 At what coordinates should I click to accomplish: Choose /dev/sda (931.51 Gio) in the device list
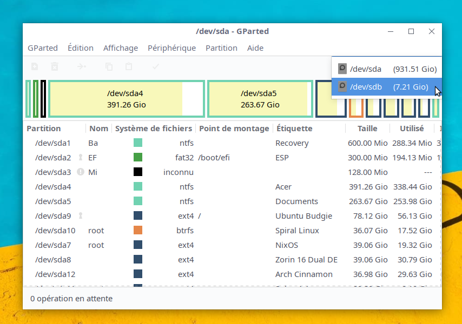pyautogui.click(x=387, y=69)
